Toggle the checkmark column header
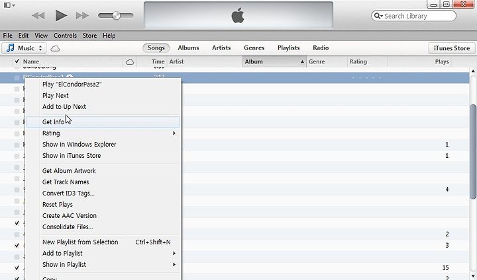 click(x=17, y=61)
